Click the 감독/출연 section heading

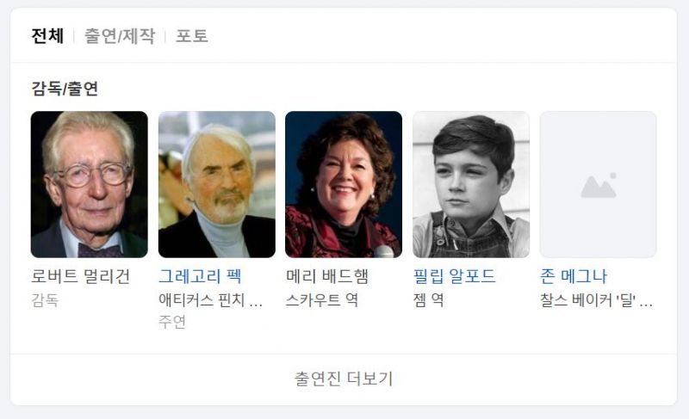click(x=65, y=89)
